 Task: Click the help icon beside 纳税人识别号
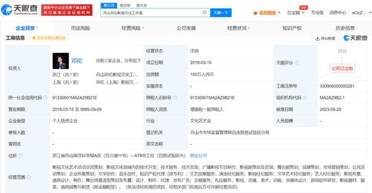(x=175, y=98)
